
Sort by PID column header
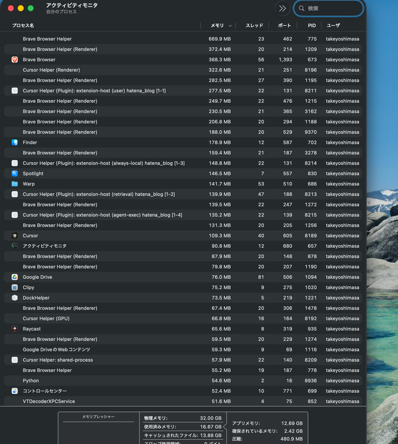point(312,26)
